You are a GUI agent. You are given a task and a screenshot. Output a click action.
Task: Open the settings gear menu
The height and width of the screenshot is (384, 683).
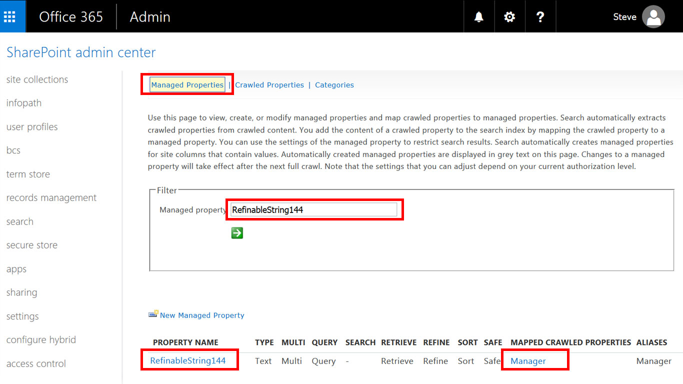click(x=509, y=16)
